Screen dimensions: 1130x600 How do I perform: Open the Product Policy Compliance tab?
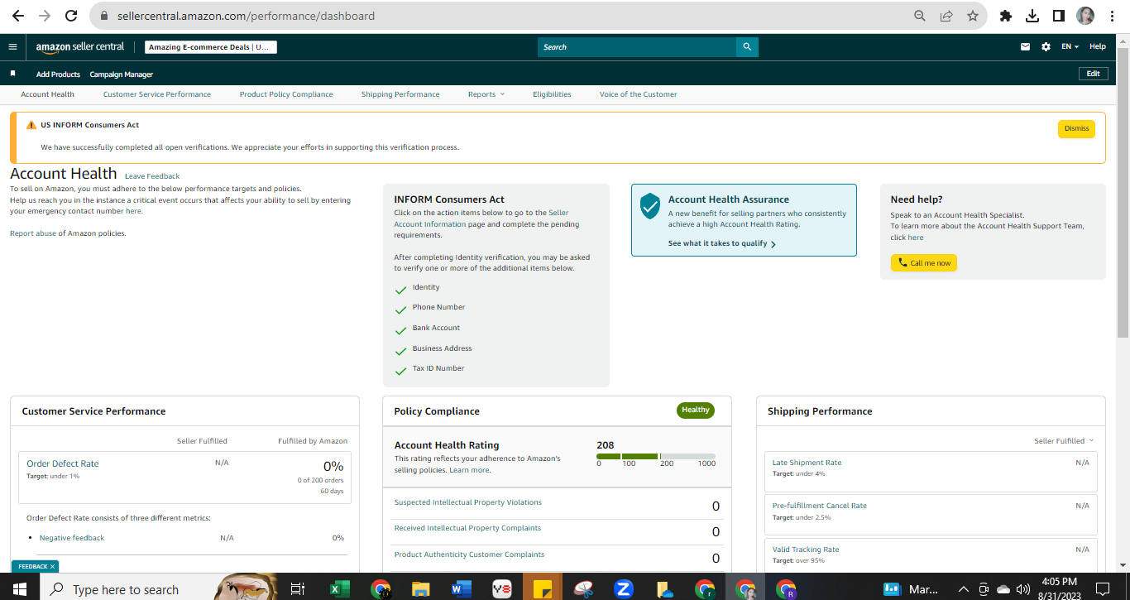point(286,94)
